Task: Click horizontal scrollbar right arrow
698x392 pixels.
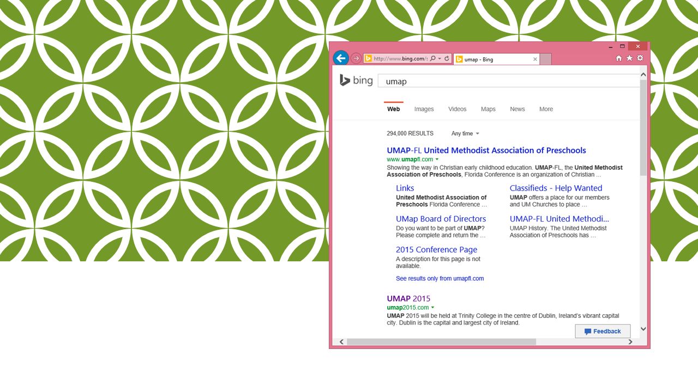Action: click(x=630, y=342)
